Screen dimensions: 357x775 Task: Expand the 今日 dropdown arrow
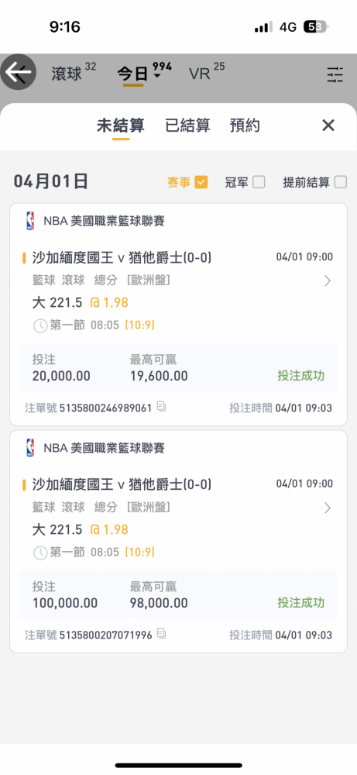157,77
